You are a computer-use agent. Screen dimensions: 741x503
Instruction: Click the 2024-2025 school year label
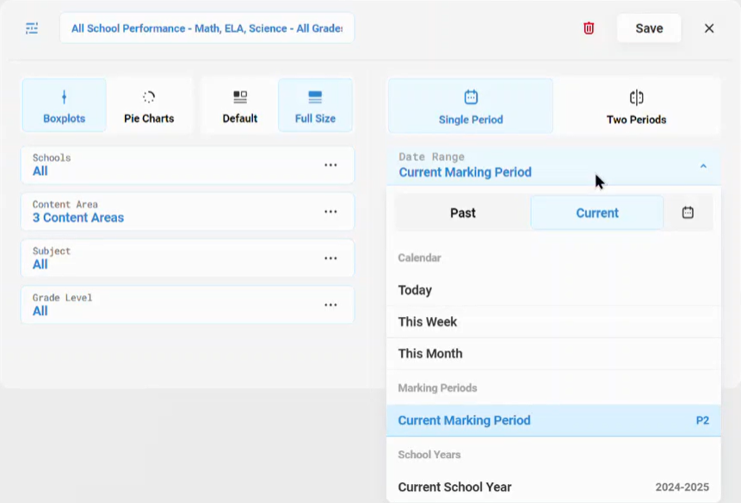tap(682, 487)
